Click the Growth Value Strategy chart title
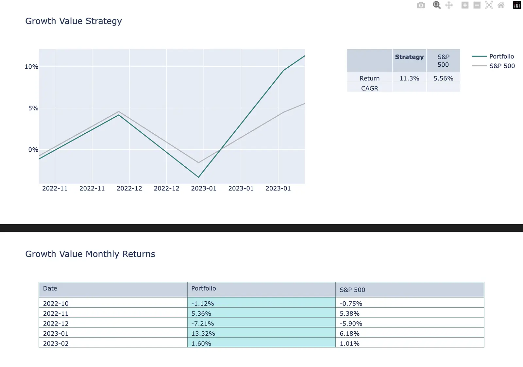 click(74, 21)
